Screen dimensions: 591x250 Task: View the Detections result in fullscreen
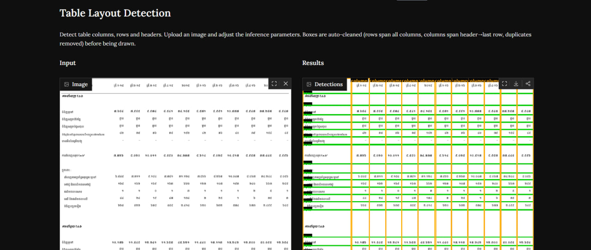pos(504,84)
